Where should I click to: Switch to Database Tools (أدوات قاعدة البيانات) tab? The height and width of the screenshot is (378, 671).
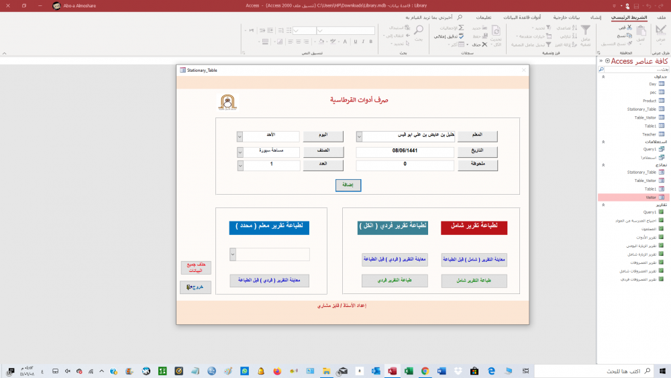click(x=521, y=17)
